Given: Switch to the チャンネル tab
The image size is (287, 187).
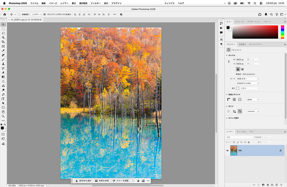Looking at the screenshot, I should tap(241, 131).
